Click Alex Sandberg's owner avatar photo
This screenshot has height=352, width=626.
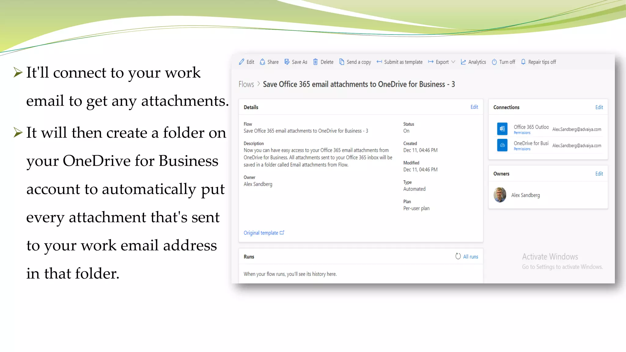(500, 195)
